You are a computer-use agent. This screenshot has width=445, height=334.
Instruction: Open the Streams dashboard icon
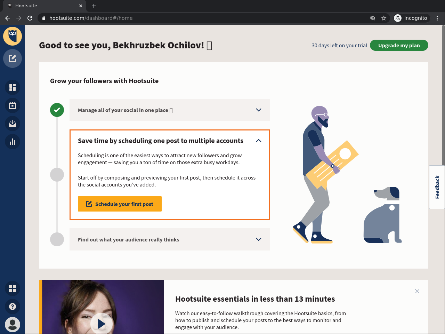[x=13, y=87]
